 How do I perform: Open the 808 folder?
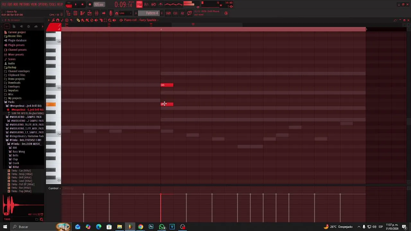[14, 148]
